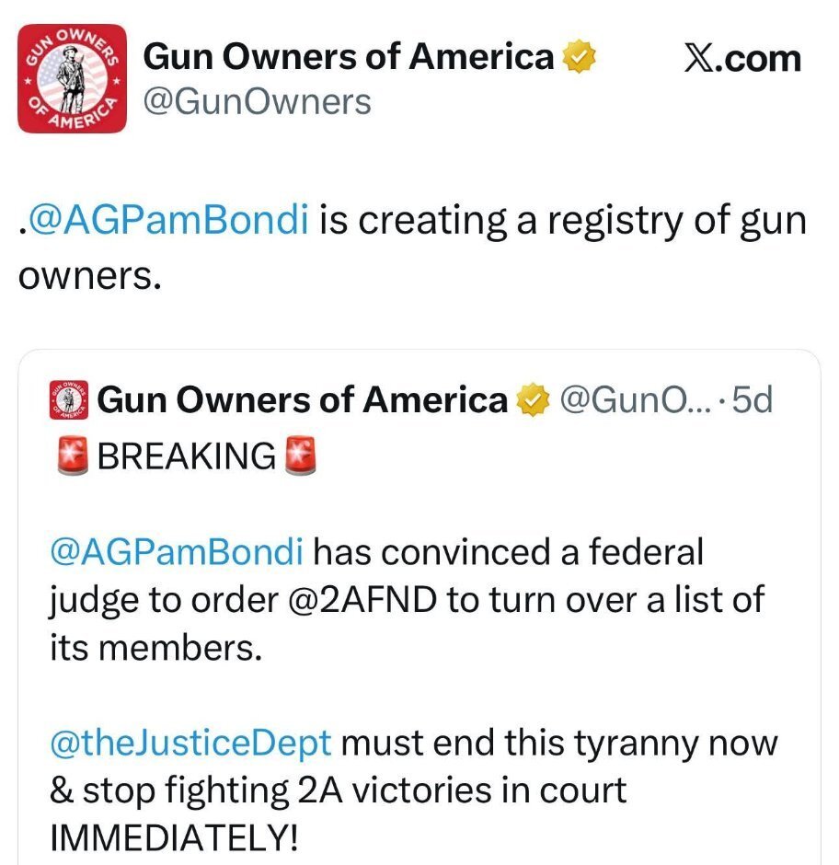The height and width of the screenshot is (865, 839).
Task: Click the @GunOwners handle under the name
Action: 258,101
